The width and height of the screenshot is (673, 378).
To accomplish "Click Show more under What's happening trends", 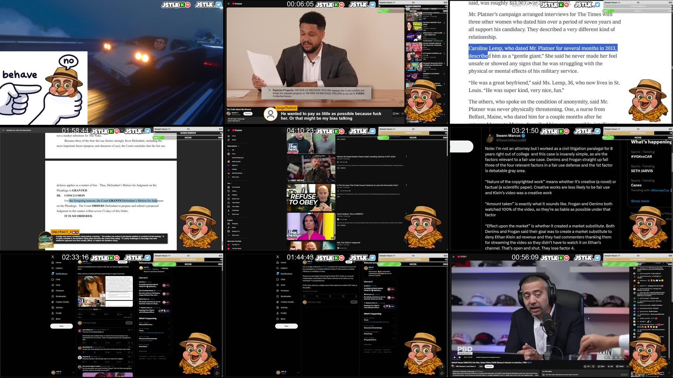I will (x=640, y=201).
